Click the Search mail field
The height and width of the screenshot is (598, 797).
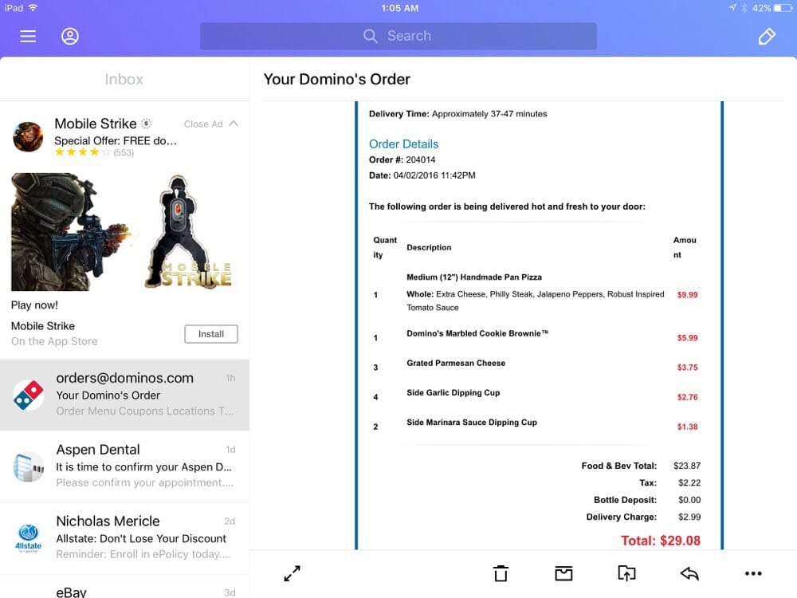pyautogui.click(x=398, y=36)
